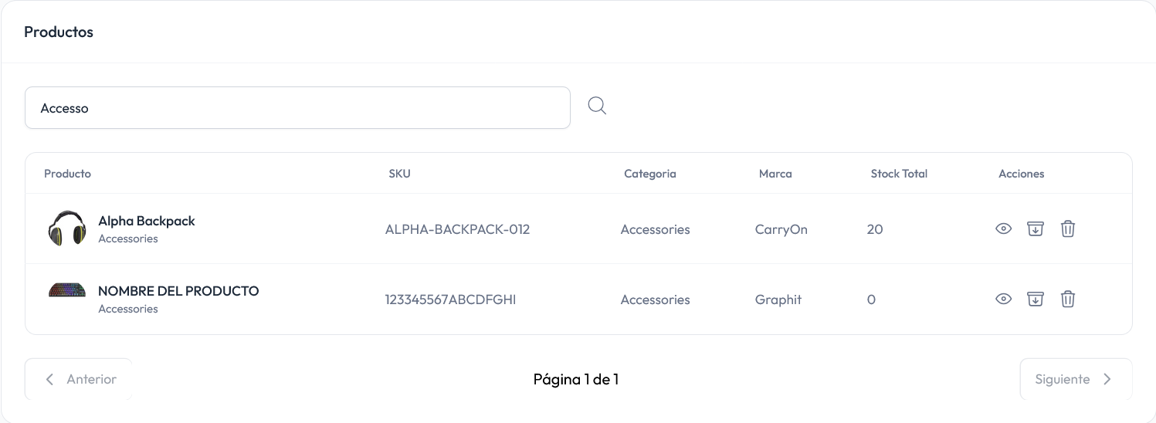The width and height of the screenshot is (1156, 423).
Task: Delete the NOMBRE DEL PRODUCTO item
Action: point(1067,299)
